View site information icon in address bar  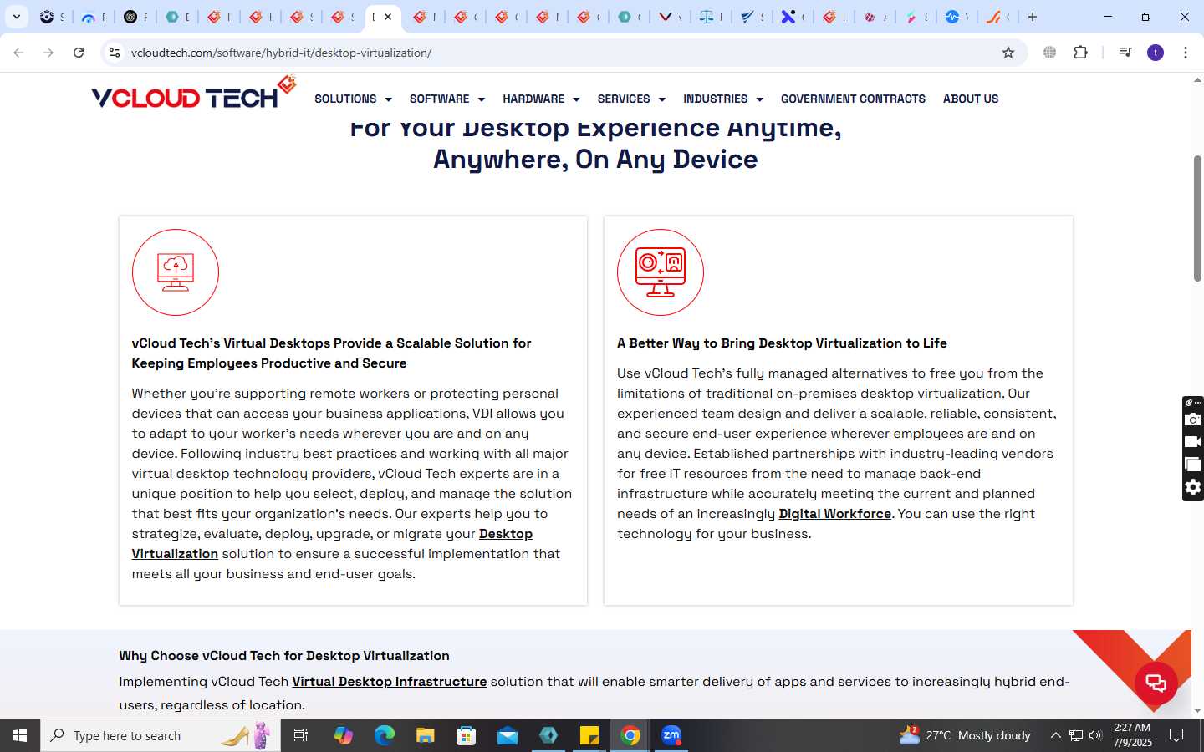115,53
